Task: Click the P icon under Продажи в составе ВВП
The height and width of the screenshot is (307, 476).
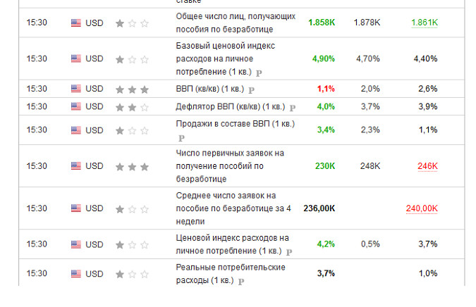Action: point(181,138)
